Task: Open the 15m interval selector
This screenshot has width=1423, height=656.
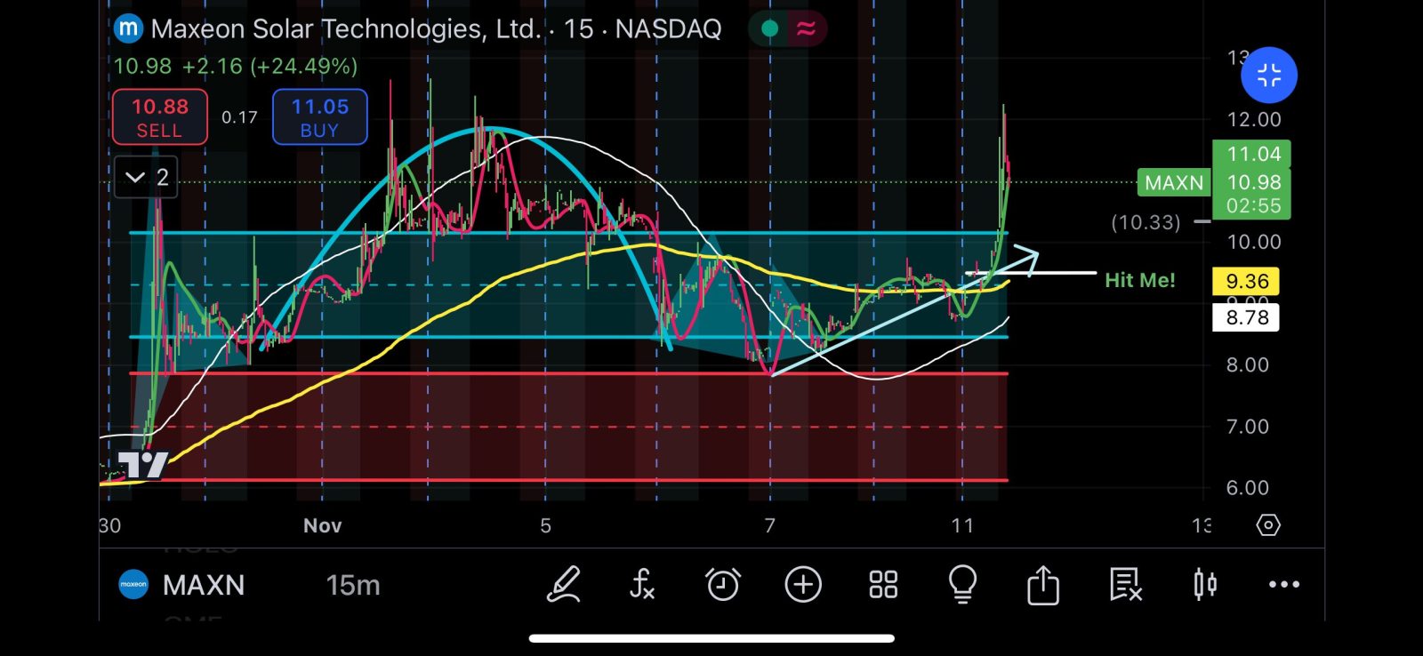Action: pyautogui.click(x=353, y=585)
